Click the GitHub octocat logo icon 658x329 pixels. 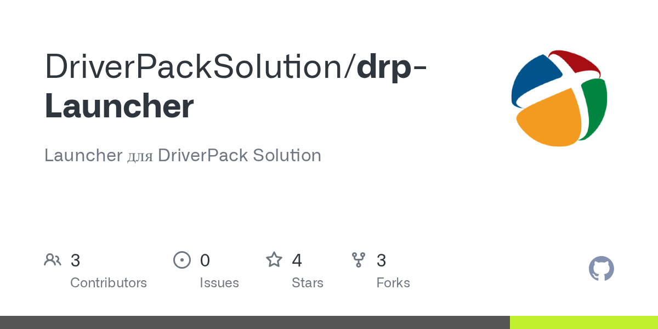click(x=602, y=269)
